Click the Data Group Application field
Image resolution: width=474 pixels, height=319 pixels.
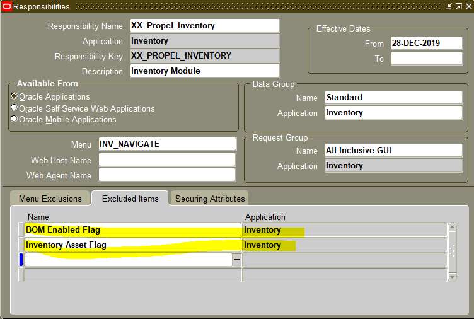(393, 112)
